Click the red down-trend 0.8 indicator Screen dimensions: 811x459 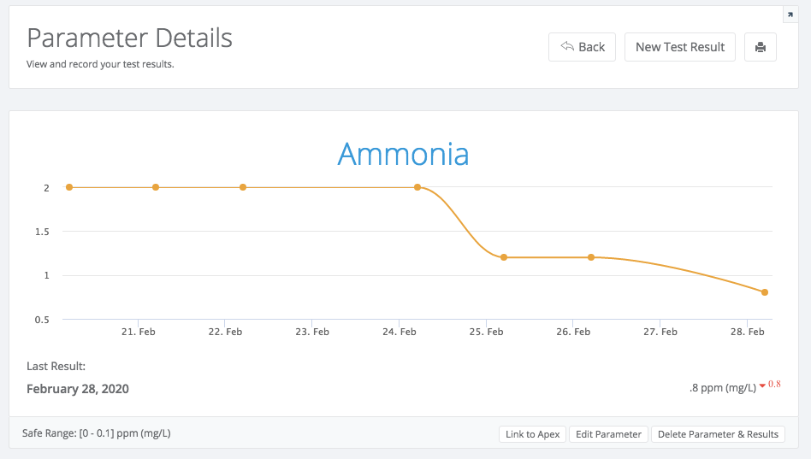[x=770, y=385]
